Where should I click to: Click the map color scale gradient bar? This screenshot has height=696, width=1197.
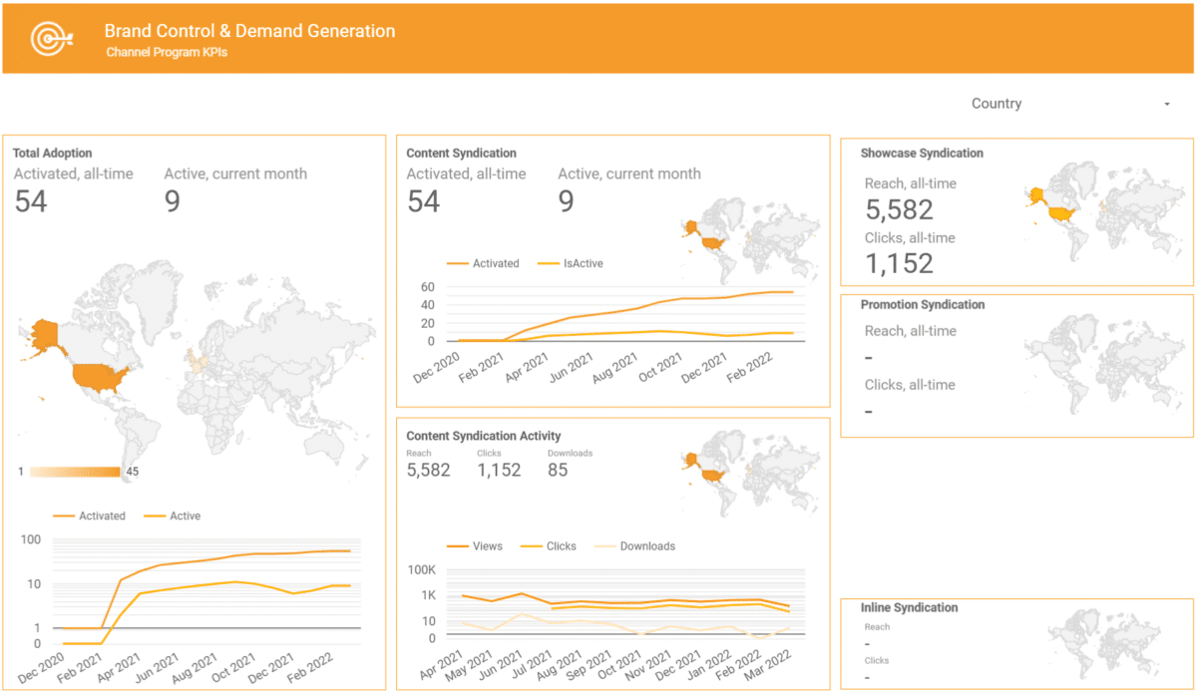75,472
